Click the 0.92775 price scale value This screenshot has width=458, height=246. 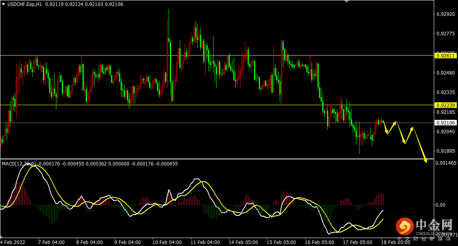(445, 34)
